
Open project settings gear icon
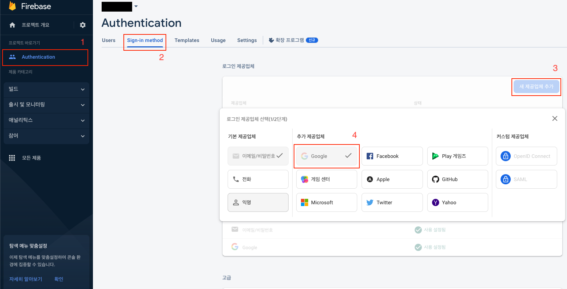click(83, 25)
